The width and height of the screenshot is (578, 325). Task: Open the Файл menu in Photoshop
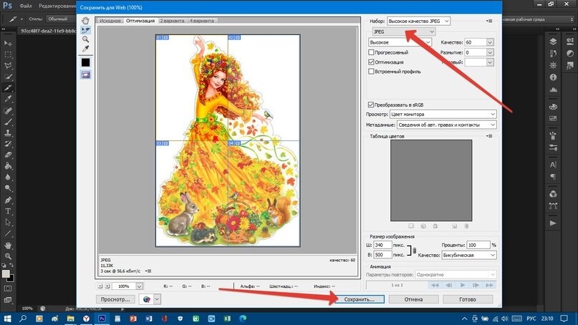pyautogui.click(x=26, y=6)
